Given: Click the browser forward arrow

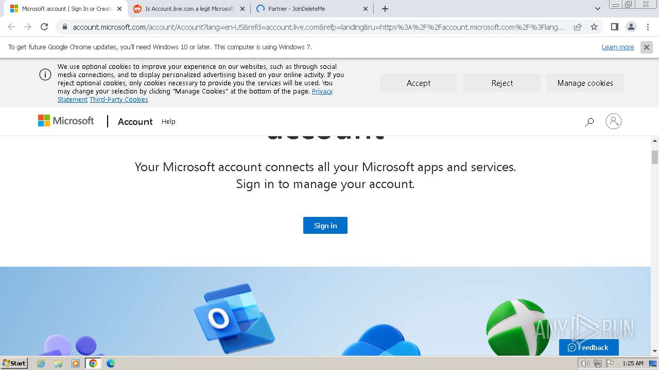Looking at the screenshot, I should [x=28, y=27].
